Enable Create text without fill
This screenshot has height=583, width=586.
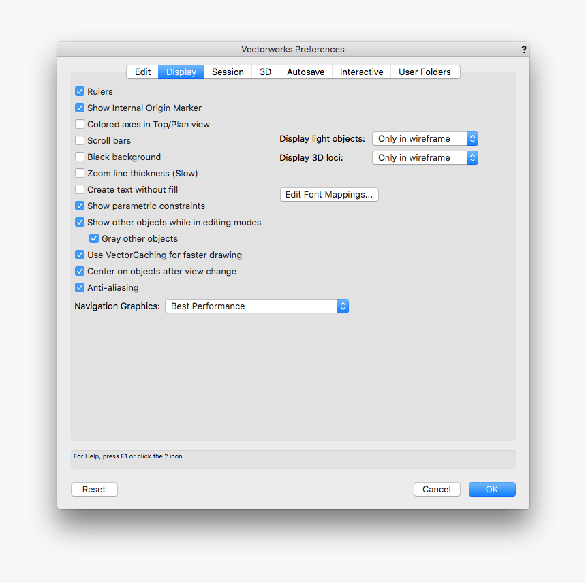pos(80,190)
